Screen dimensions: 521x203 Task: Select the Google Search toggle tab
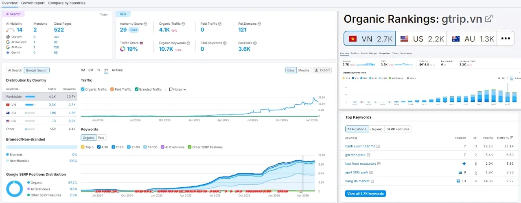37,70
